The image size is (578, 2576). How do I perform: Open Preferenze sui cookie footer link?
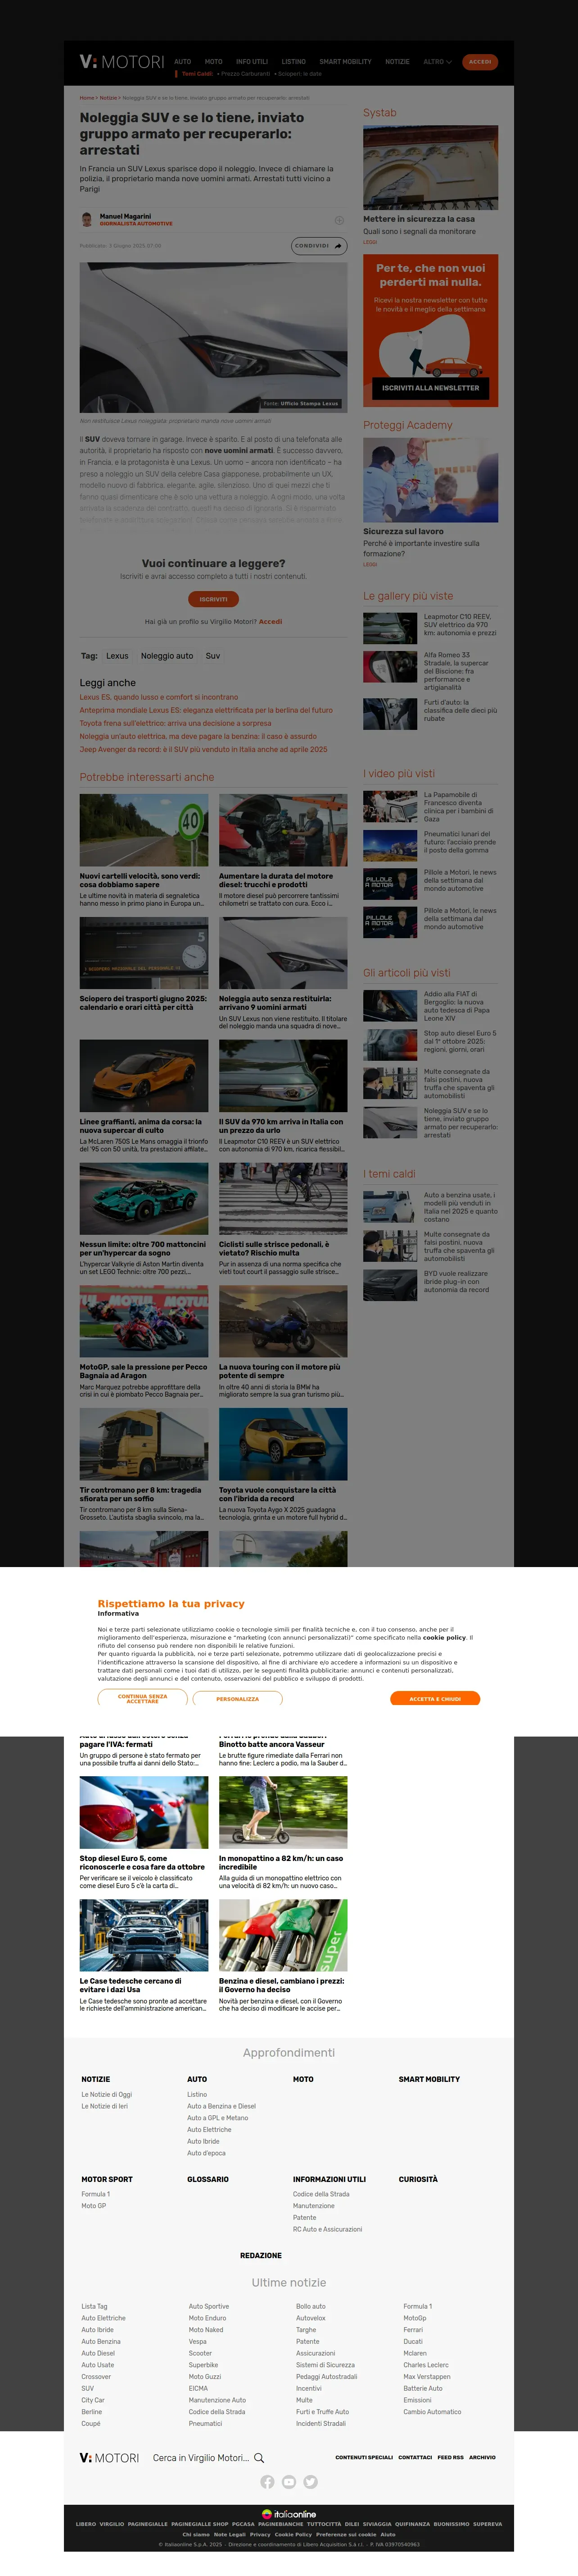pyautogui.click(x=347, y=2534)
